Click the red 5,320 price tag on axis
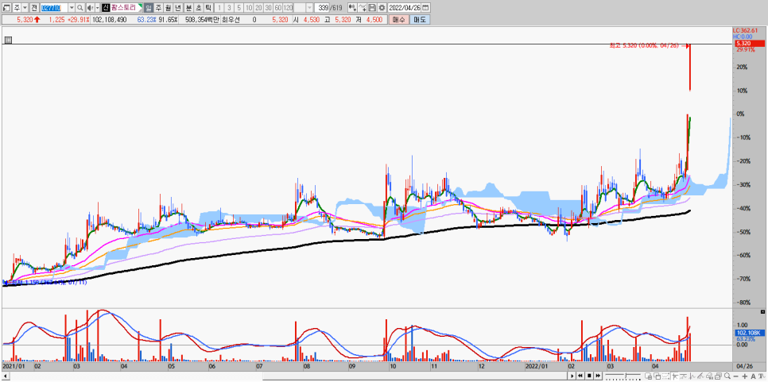Image resolution: width=768 pixels, height=382 pixels. pos(750,44)
